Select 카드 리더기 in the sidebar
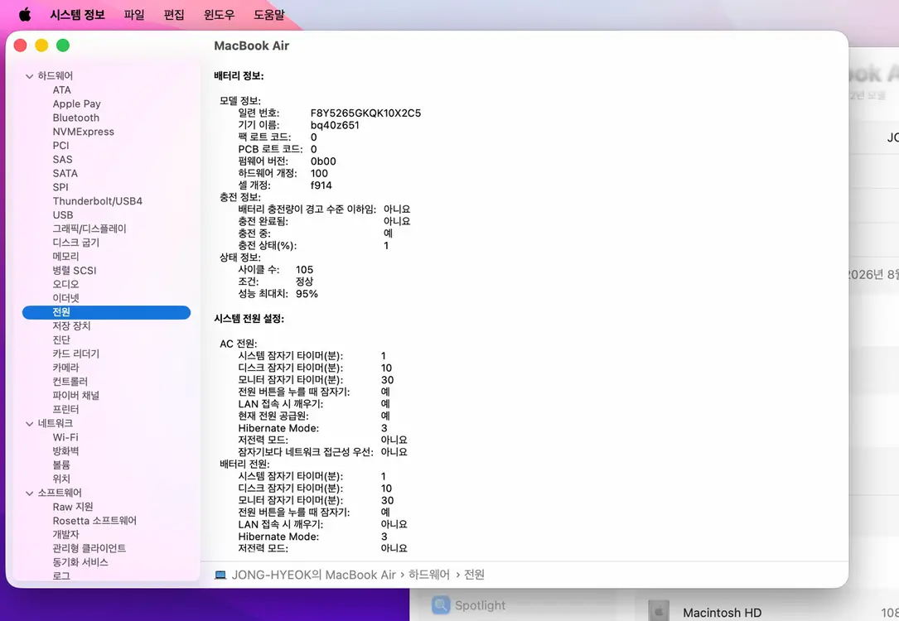This screenshot has height=621, width=899. [x=76, y=354]
